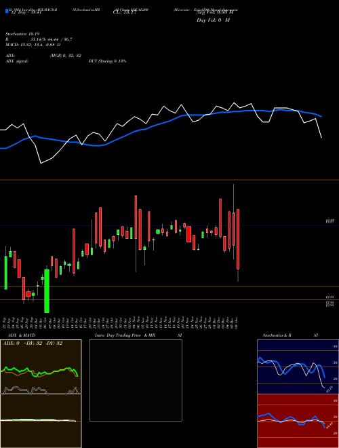339x448 pixels.
Task: Click the tallest green candlestick in early October
Action: [47, 291]
